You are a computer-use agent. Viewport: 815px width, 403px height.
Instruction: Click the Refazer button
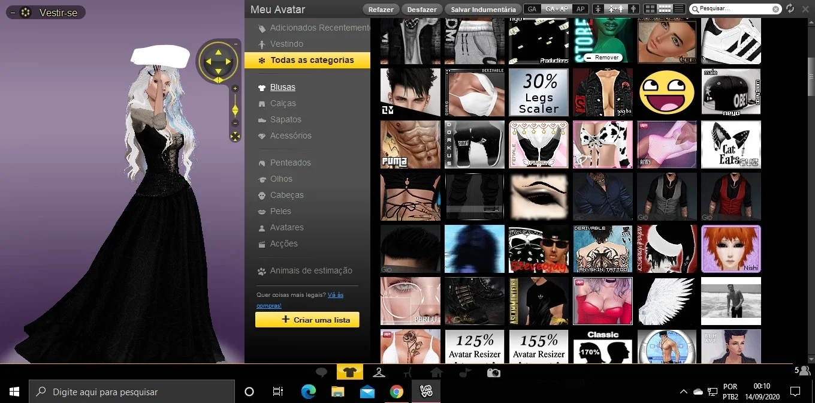[381, 9]
